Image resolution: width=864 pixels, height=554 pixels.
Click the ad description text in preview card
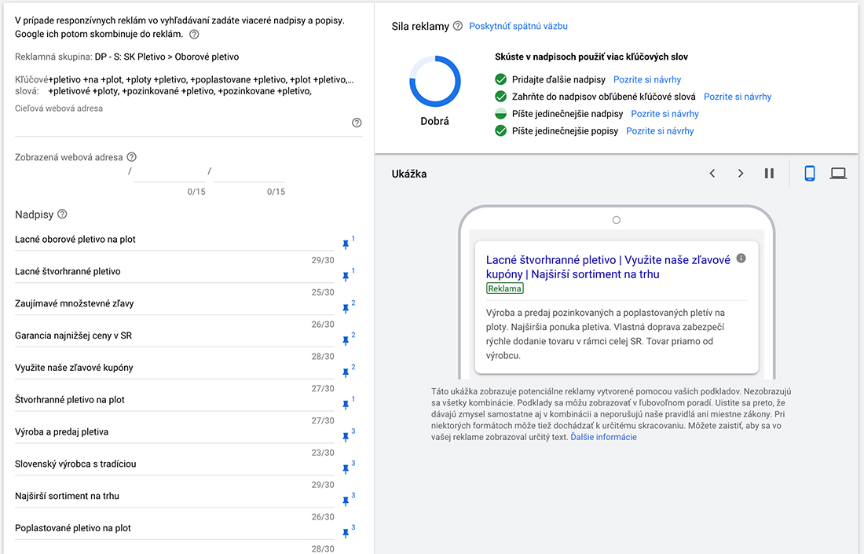(x=605, y=334)
